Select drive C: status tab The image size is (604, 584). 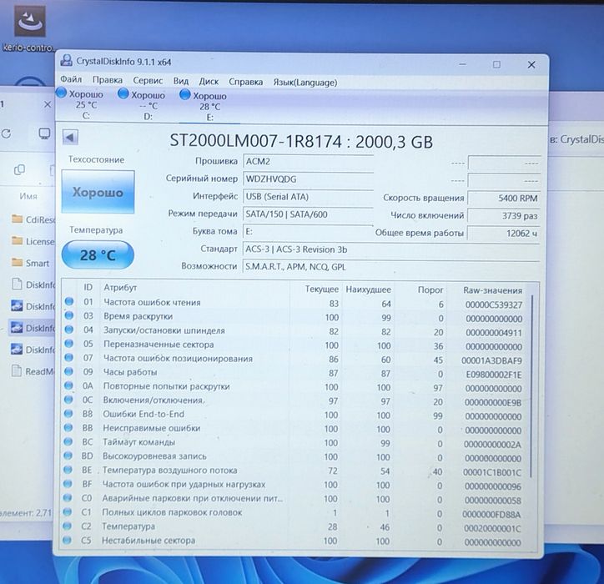pos(81,104)
